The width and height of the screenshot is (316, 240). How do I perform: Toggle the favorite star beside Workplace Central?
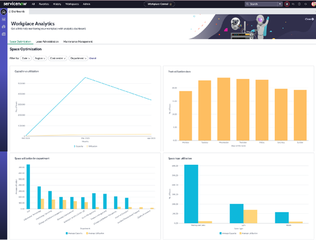click(171, 4)
